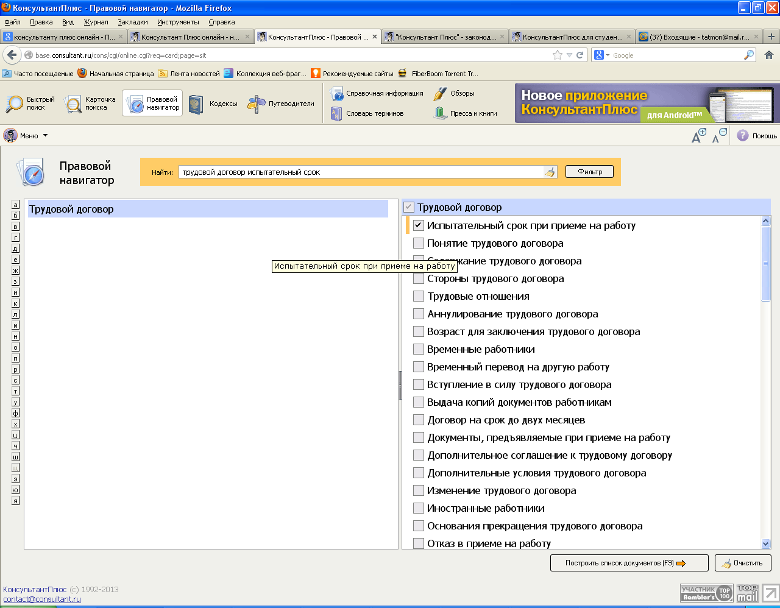Image resolution: width=780 pixels, height=608 pixels.
Task: Open contact@consultant.ru email link
Action: point(42,599)
